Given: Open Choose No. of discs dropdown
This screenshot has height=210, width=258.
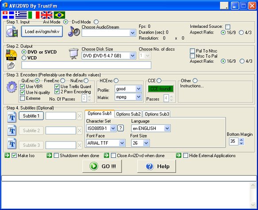Looking at the screenshot, I should pyautogui.click(x=148, y=56).
